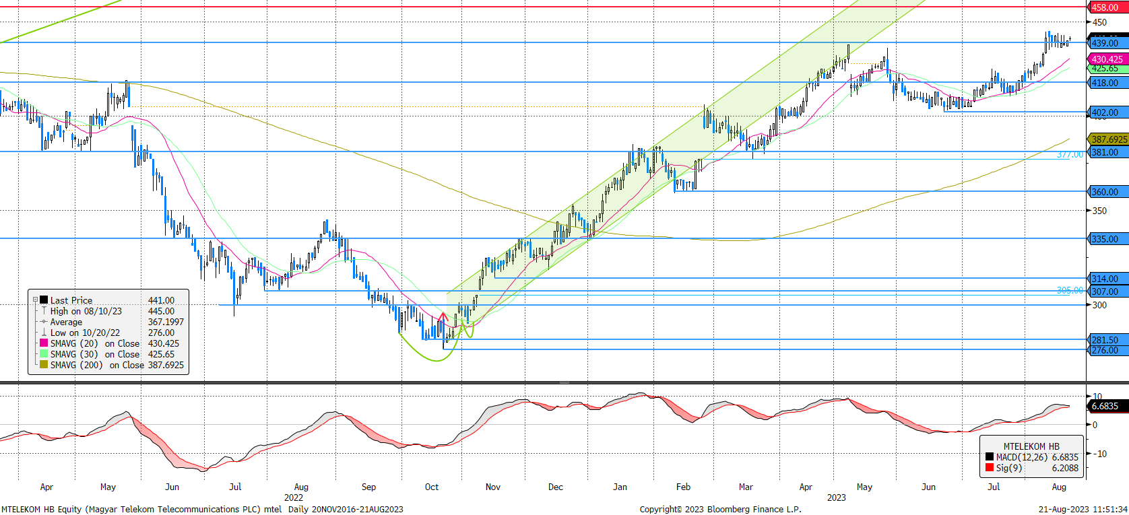Select the 'Last Price' legend row label

(71, 300)
